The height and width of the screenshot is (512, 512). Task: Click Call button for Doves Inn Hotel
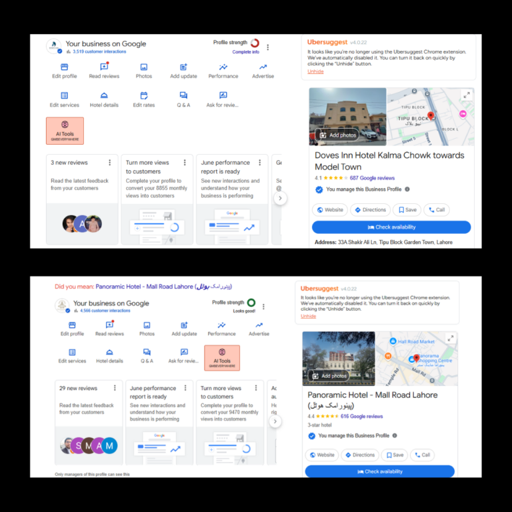[x=437, y=209]
